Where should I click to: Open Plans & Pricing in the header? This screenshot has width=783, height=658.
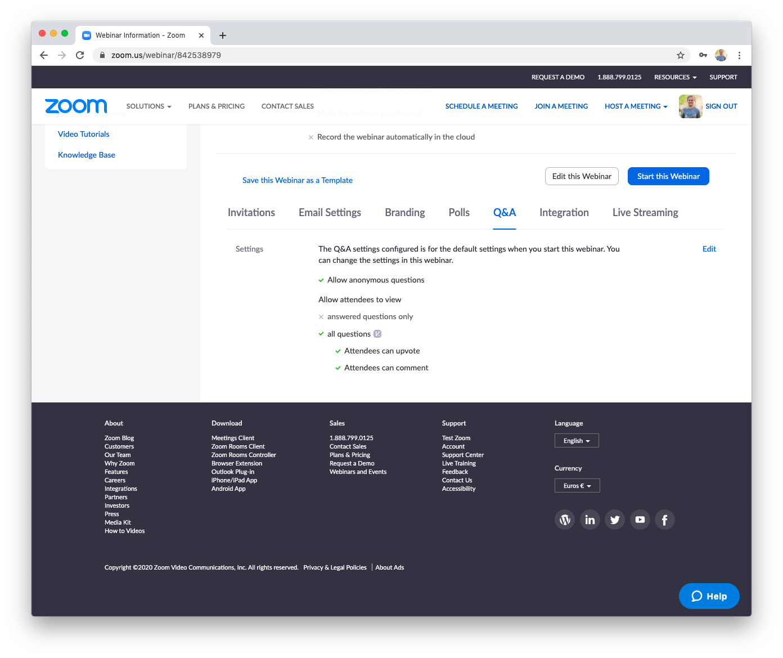click(x=217, y=106)
